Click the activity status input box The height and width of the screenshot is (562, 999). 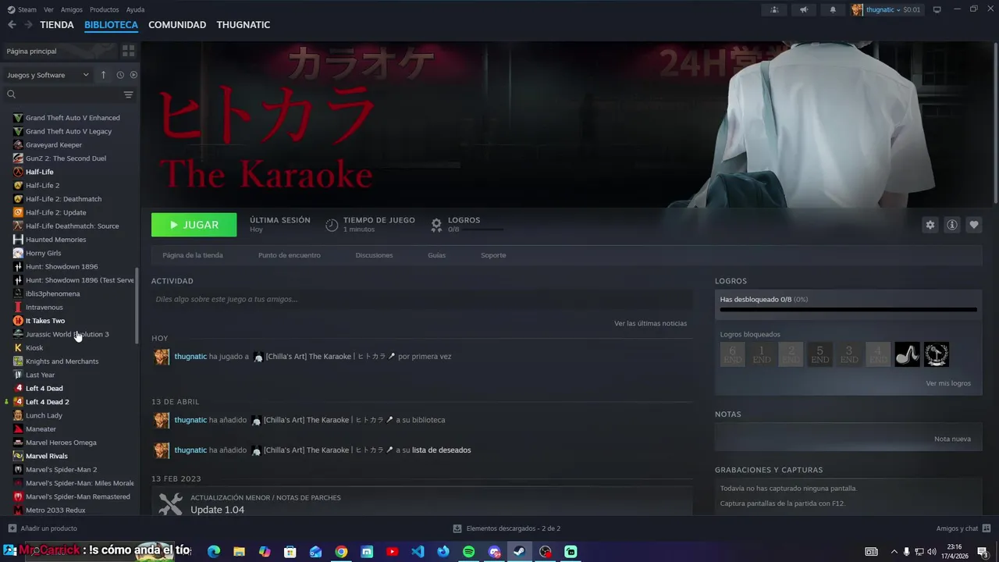(x=422, y=299)
